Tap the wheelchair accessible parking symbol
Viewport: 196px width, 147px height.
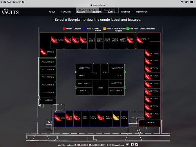pos(49,122)
